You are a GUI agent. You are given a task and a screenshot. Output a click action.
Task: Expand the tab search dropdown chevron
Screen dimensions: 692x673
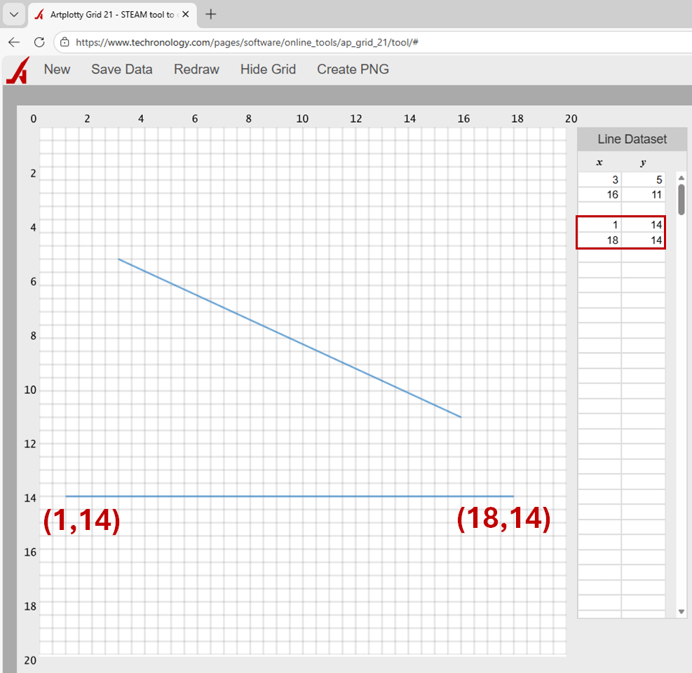pos(13,14)
